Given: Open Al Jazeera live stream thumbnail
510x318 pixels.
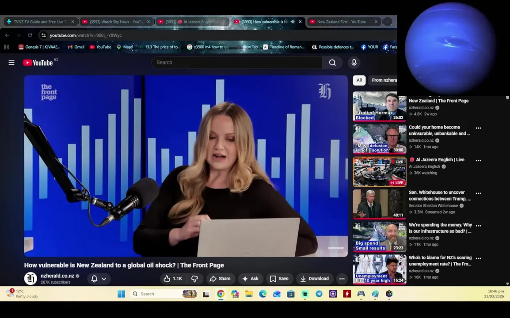Looking at the screenshot, I should click(x=380, y=172).
